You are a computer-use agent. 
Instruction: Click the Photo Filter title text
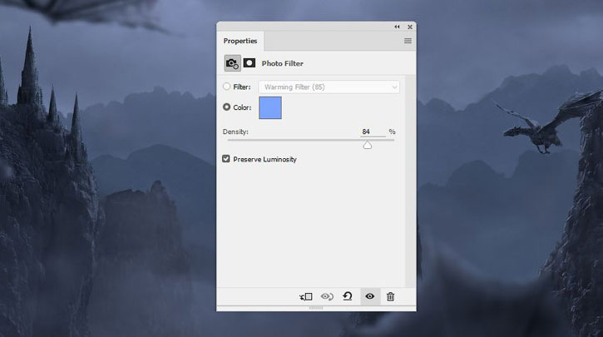coord(282,63)
